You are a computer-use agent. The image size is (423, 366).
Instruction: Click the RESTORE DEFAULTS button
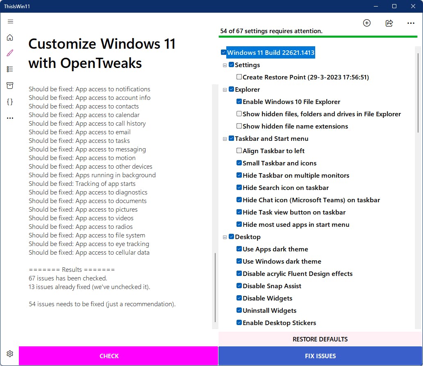point(320,339)
